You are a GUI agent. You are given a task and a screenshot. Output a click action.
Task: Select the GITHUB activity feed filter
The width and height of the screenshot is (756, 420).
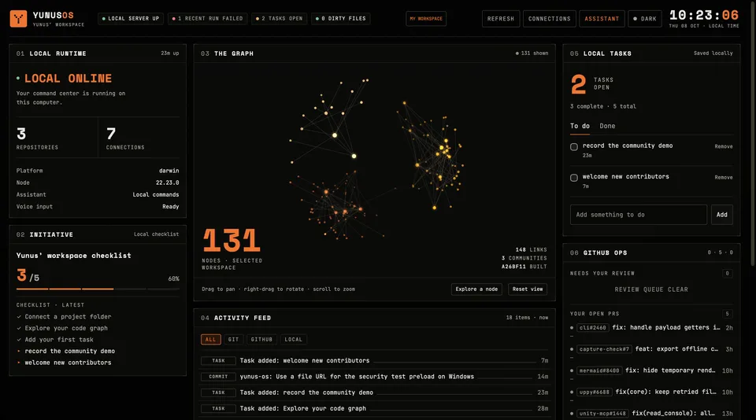tap(261, 340)
